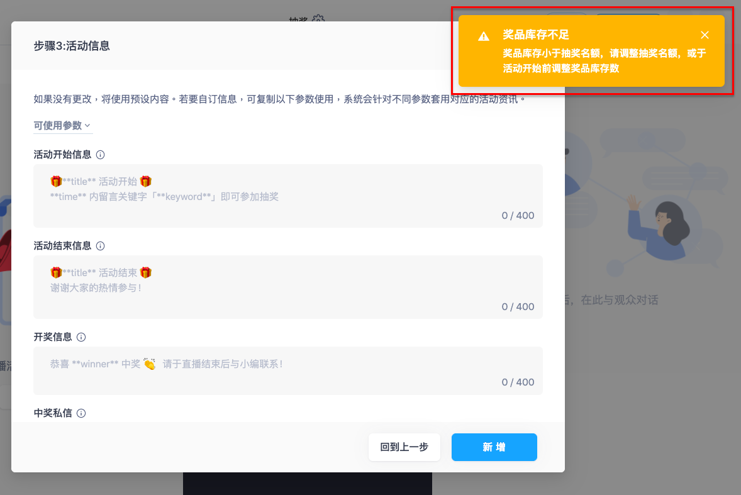Click info icon beside 活动开始信息
The height and width of the screenshot is (495, 741).
pos(100,155)
